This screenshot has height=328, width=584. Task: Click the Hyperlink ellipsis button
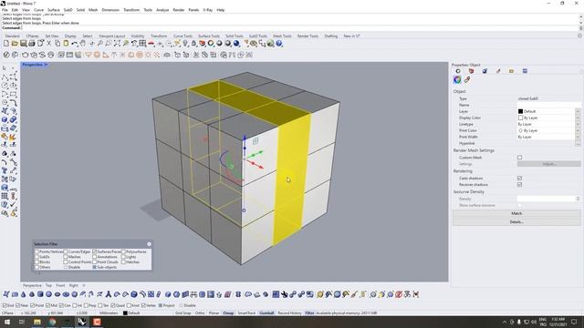(x=578, y=143)
